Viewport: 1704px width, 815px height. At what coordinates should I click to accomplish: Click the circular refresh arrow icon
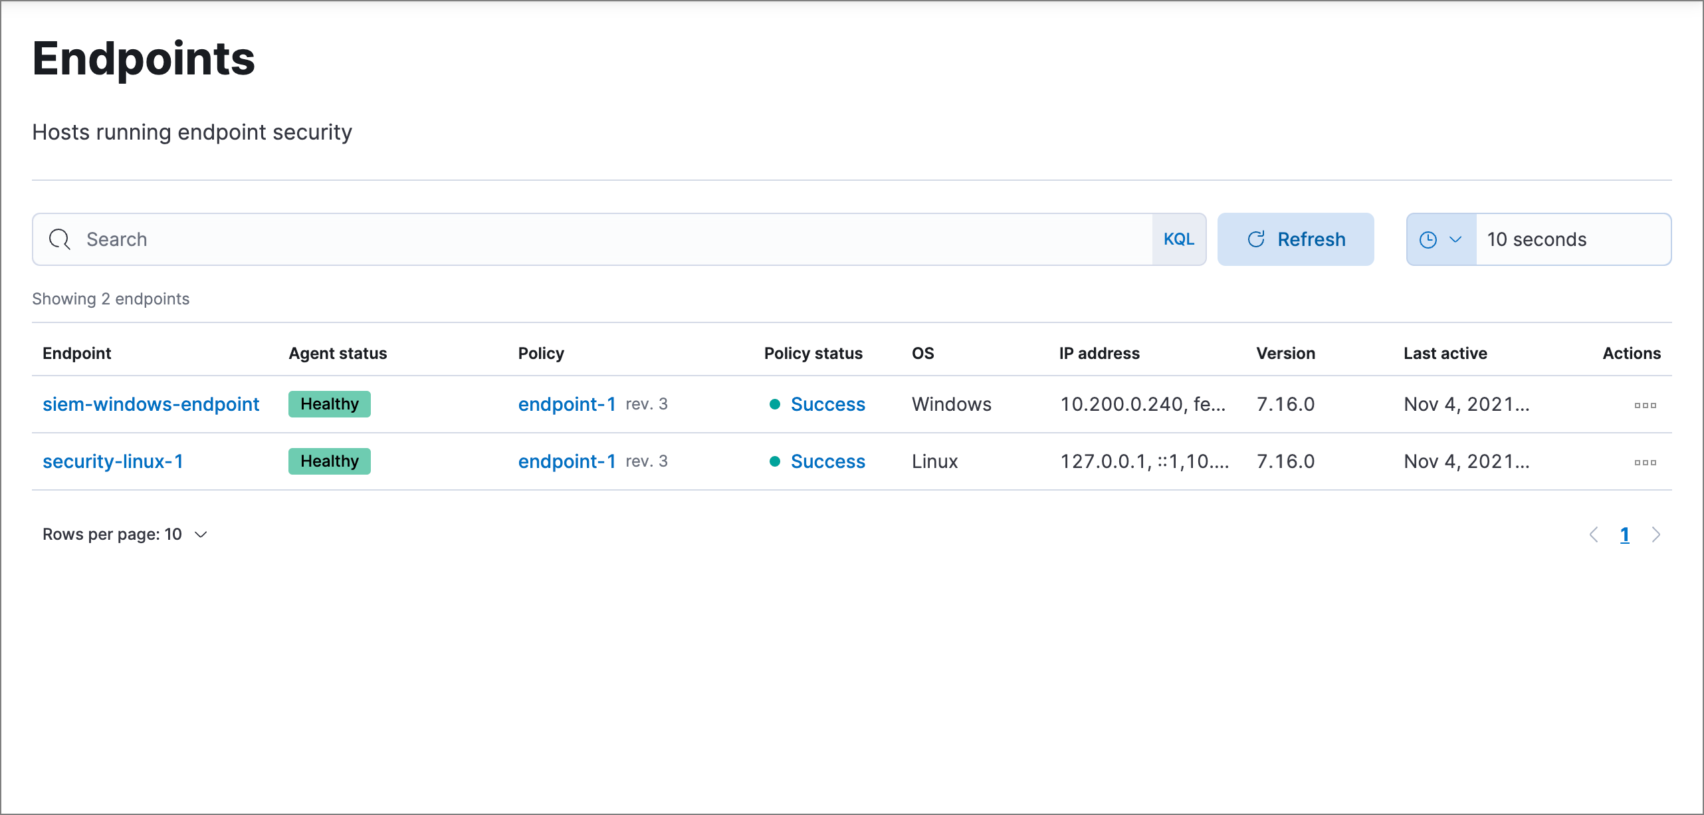1256,239
